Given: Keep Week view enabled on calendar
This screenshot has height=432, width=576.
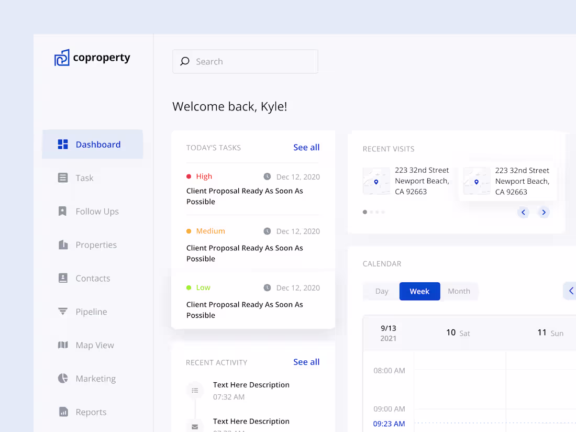Looking at the screenshot, I should coord(419,291).
